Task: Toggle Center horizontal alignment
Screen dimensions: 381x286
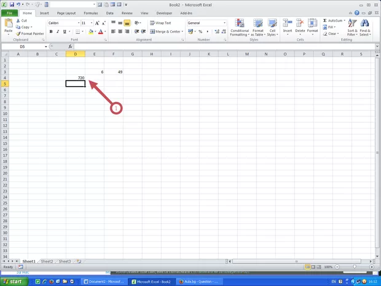Action: 120,31
